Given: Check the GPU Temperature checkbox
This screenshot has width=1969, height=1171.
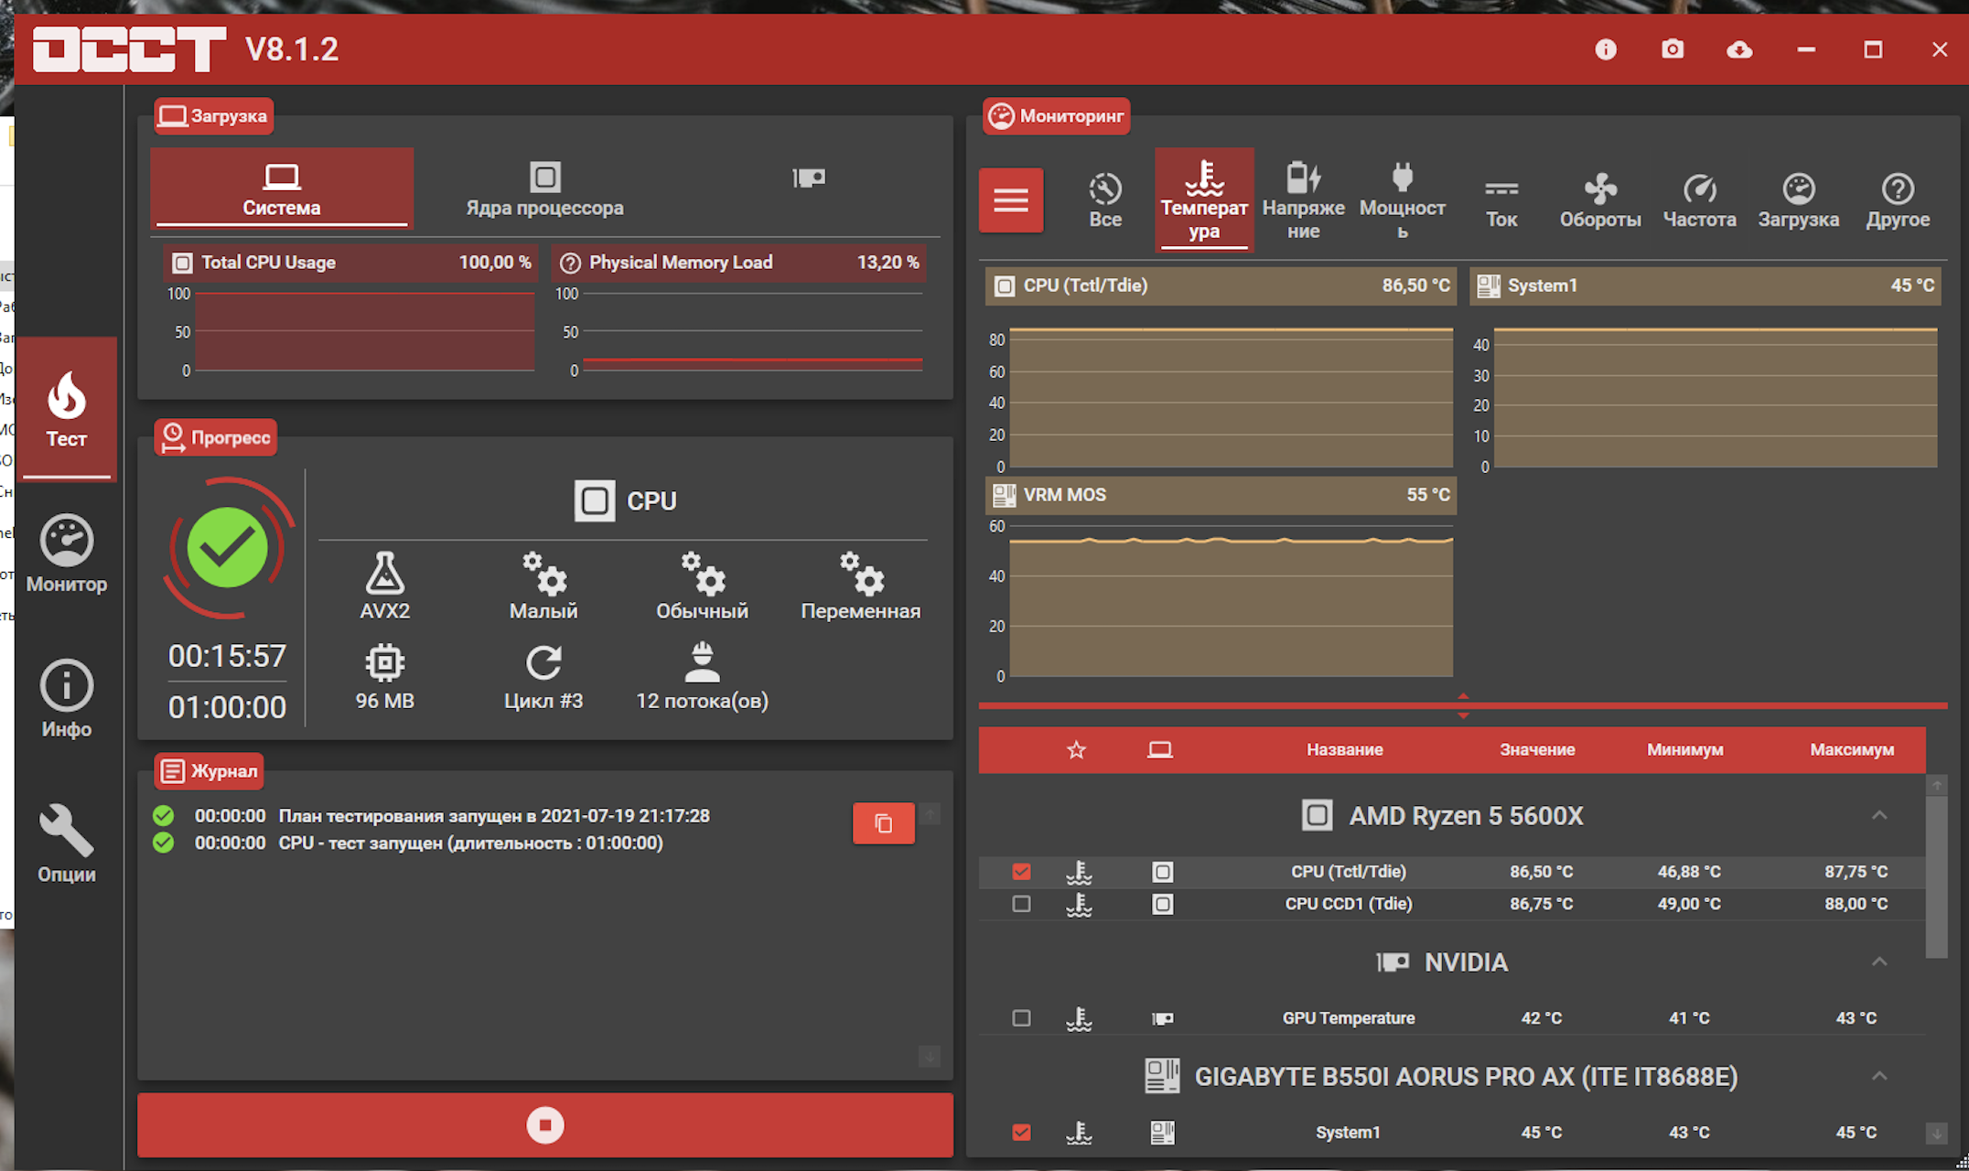Looking at the screenshot, I should click(x=1022, y=1018).
